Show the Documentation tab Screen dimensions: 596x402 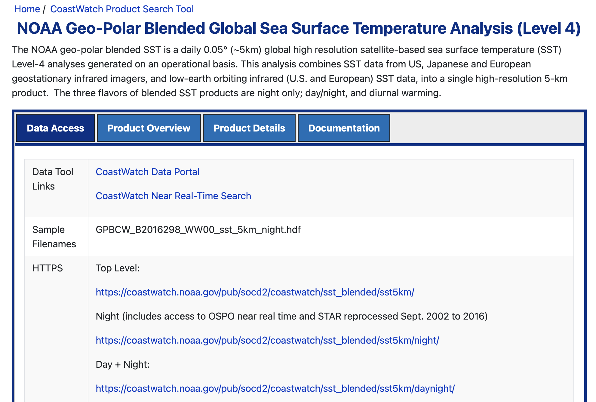coord(344,128)
